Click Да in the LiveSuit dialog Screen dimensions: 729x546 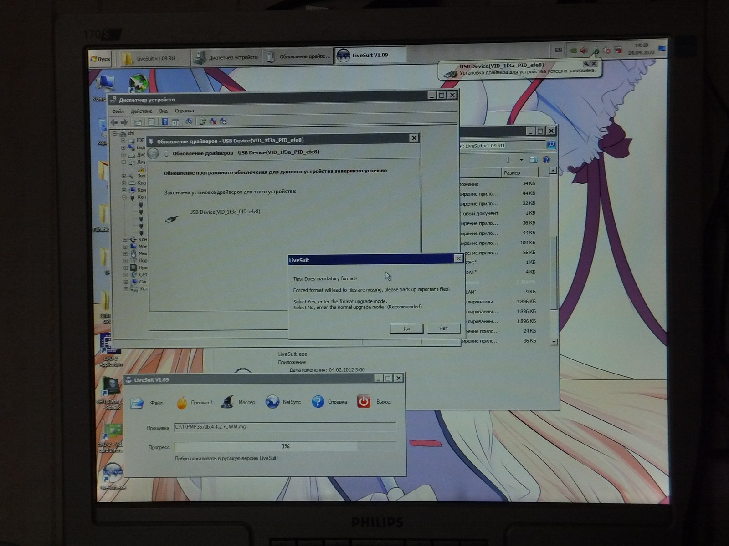(x=406, y=329)
